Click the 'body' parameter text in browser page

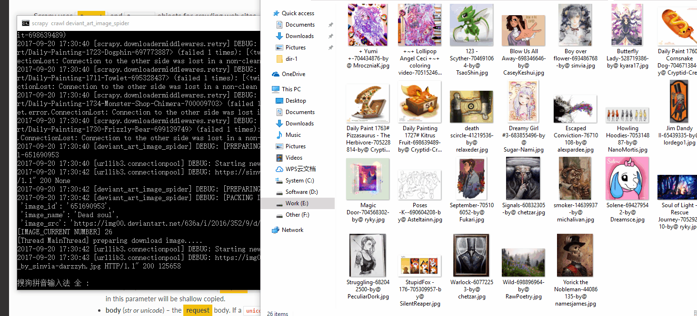(113, 310)
